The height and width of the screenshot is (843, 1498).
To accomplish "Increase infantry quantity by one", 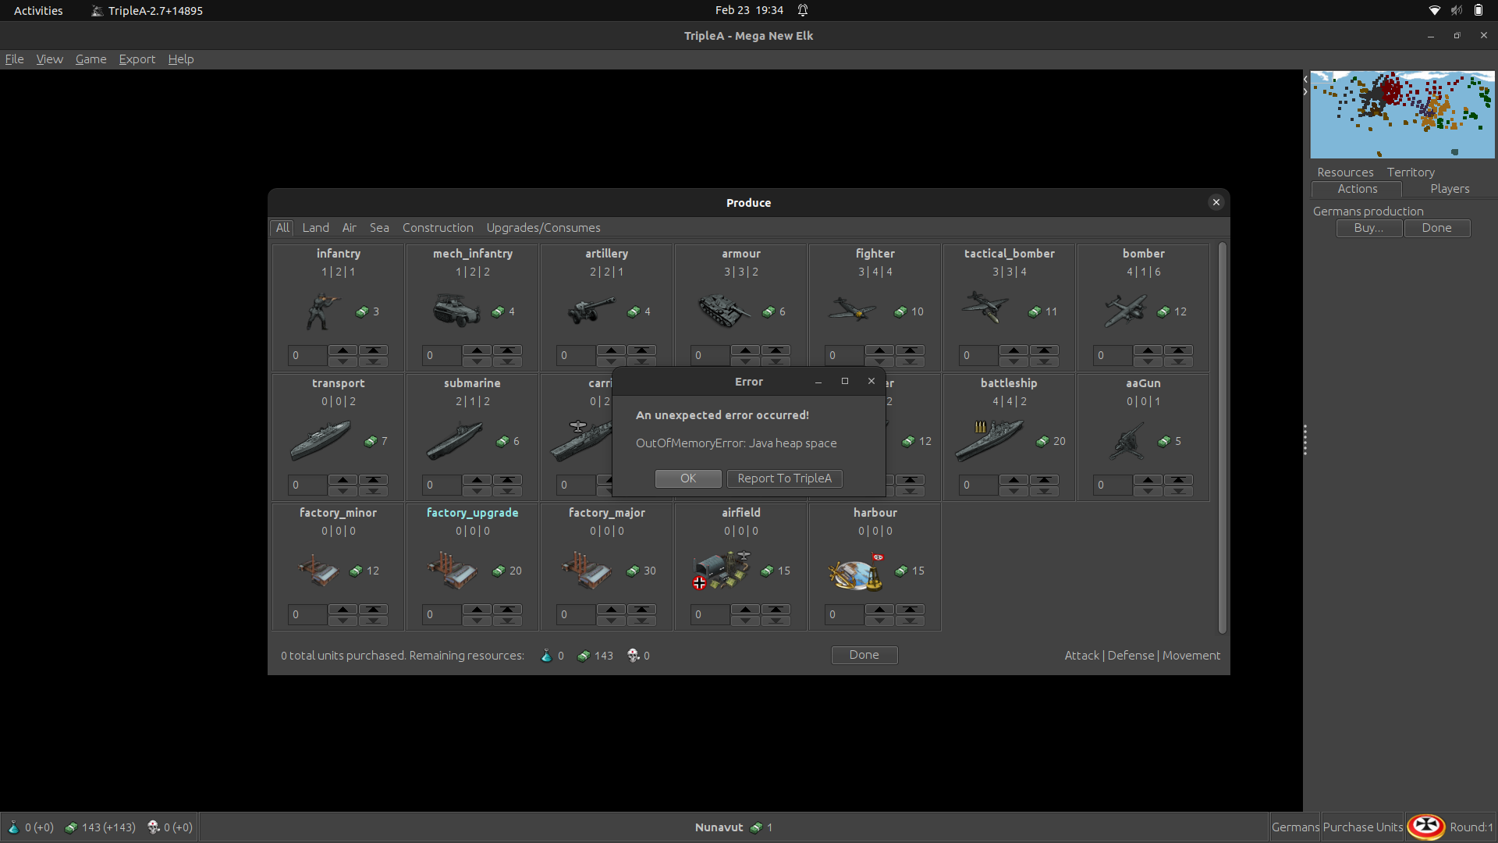I will pos(343,350).
